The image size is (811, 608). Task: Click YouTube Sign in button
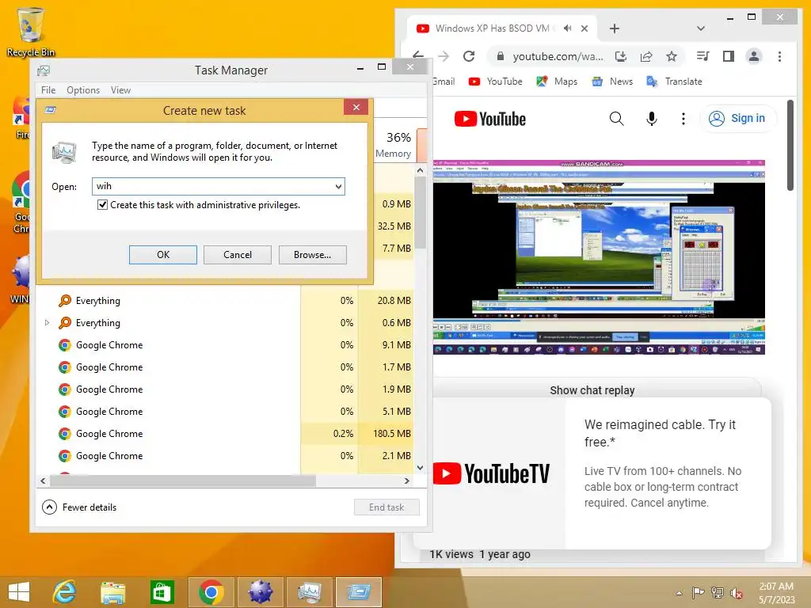pos(737,119)
